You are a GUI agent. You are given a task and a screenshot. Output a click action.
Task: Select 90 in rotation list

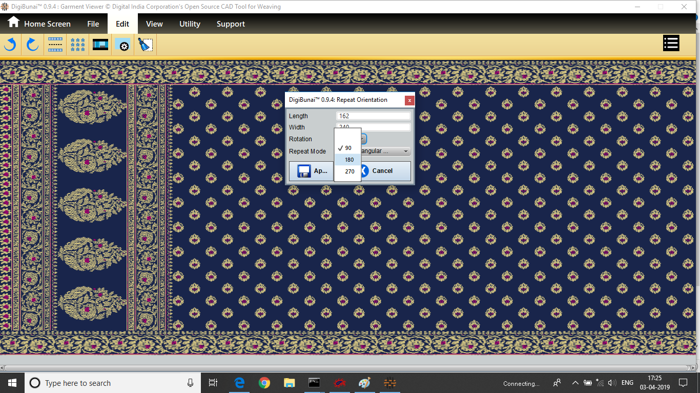coord(348,148)
